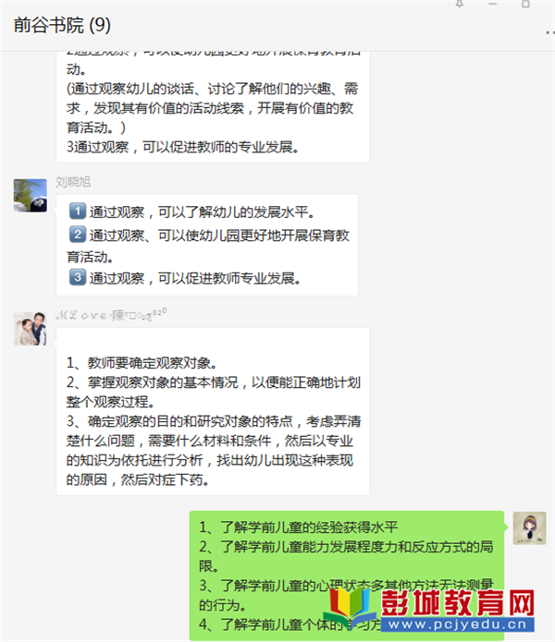Maximize the chat window
This screenshot has height=642, width=555.
pyautogui.click(x=525, y=4)
